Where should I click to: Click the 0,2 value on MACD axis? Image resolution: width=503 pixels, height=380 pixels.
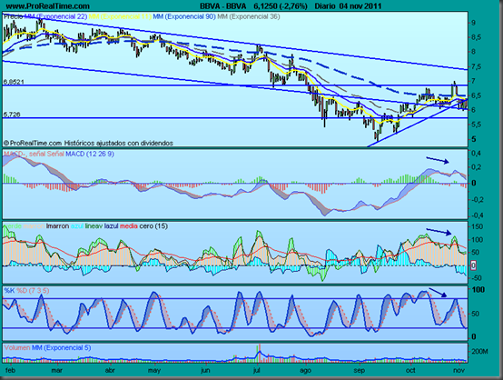[x=476, y=167]
